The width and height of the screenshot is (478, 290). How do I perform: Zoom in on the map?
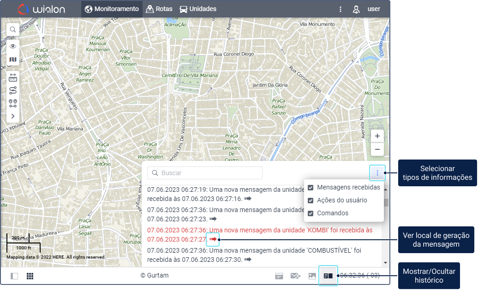[x=377, y=136]
